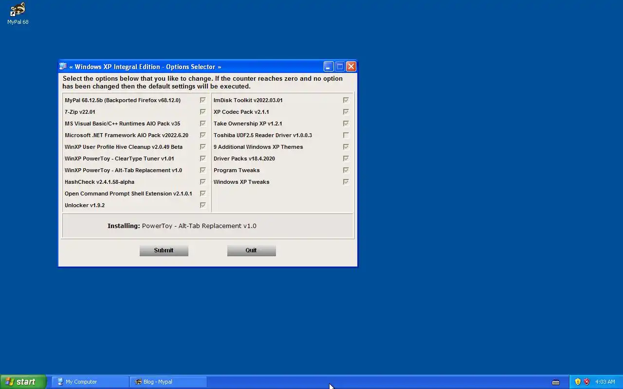Toggle the XP Codec Pack v2.1.1 checkbox
Image resolution: width=623 pixels, height=389 pixels.
346,112
